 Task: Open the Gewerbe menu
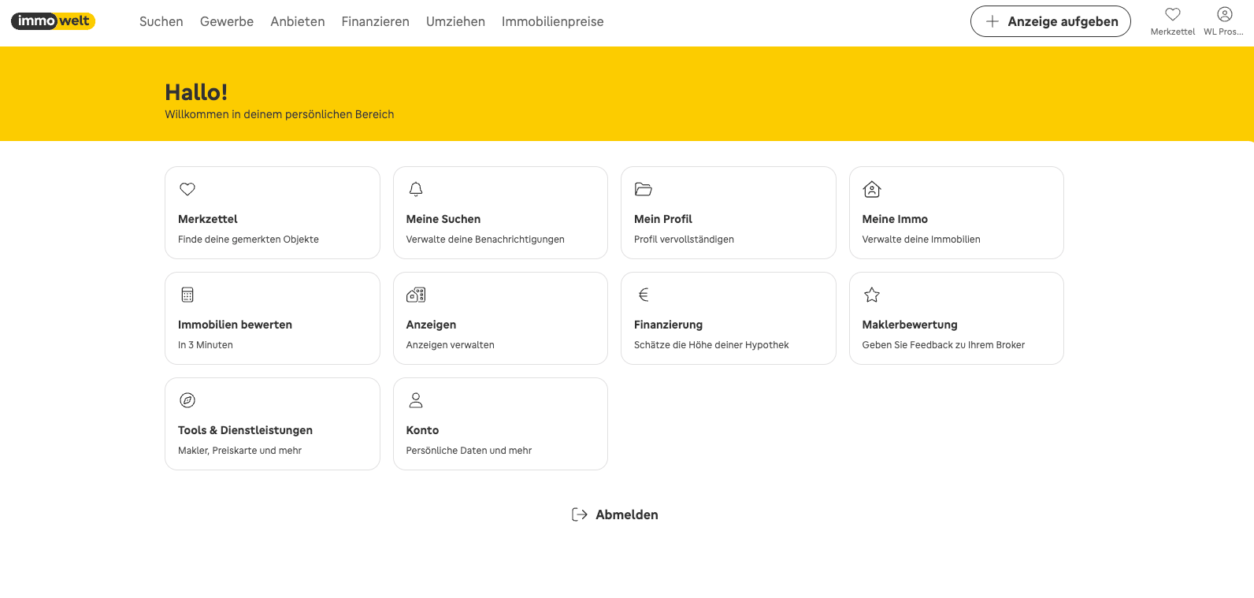point(227,21)
